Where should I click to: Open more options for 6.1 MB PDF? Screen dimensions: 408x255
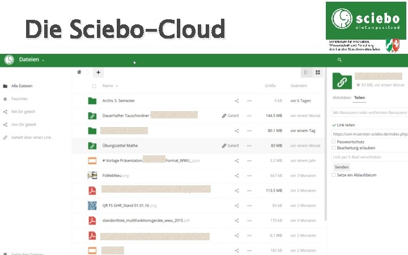tap(249, 236)
